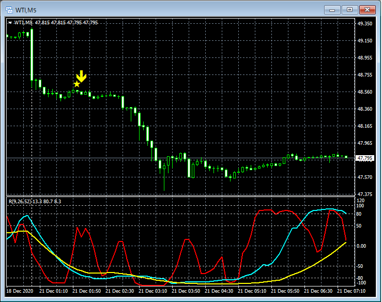The width and height of the screenshot is (382, 302).
Task: Click the yellow down arrow marker
Action: [x=81, y=77]
